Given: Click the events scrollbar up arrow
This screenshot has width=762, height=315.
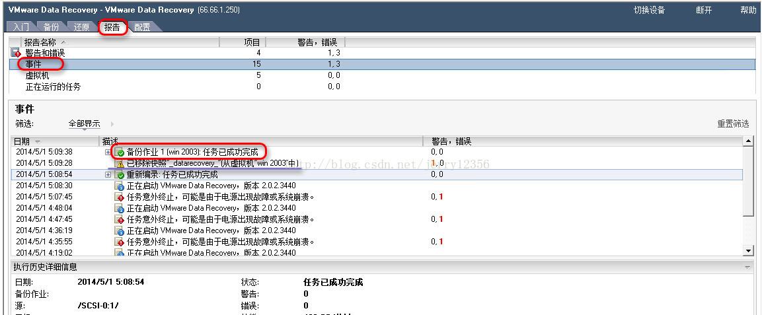Looking at the screenshot, I should click(748, 141).
